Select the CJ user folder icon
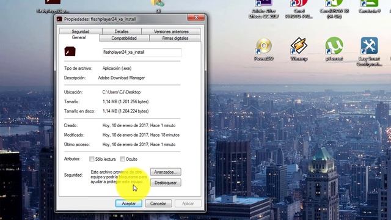Screen dimensions: 391x220 pyautogui.click(x=158, y=6)
